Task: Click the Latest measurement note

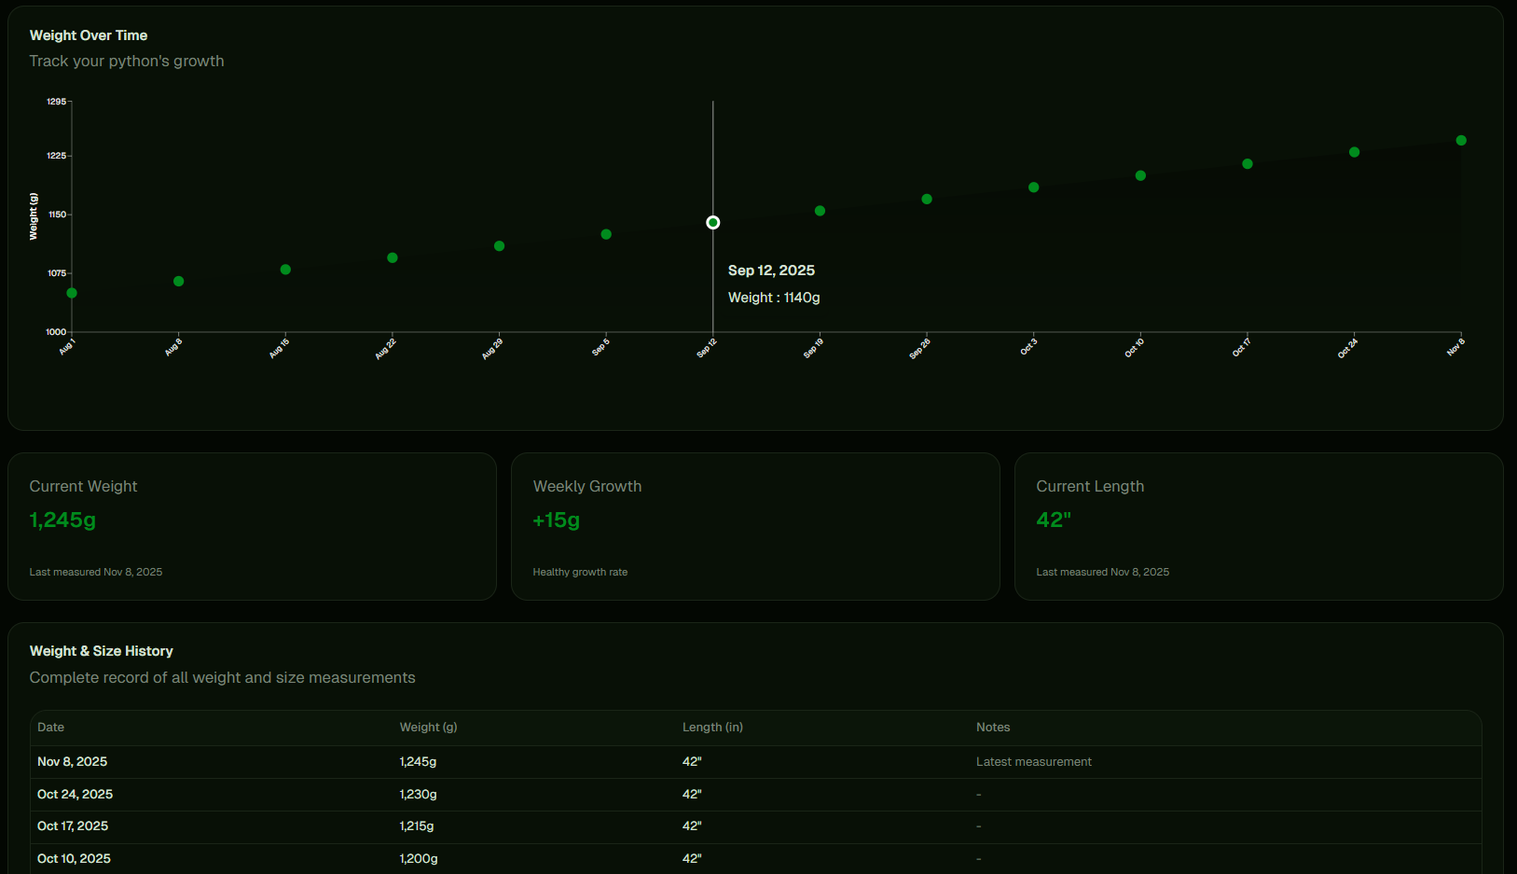Action: click(1033, 761)
